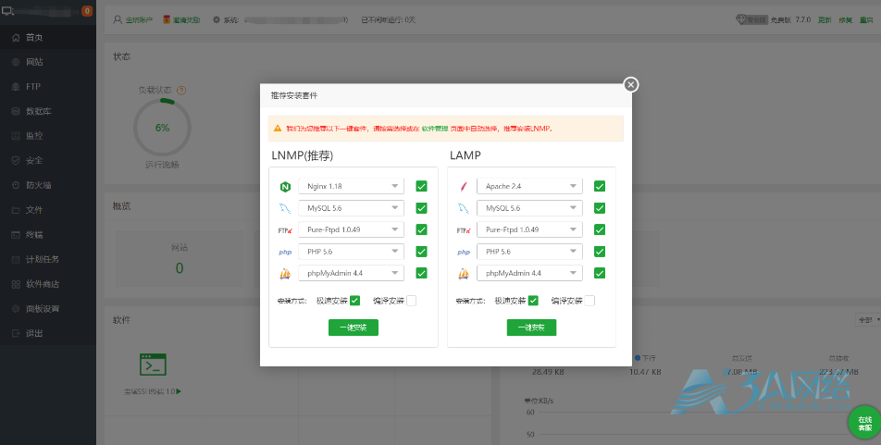Click the warning triangle icon in notice
This screenshot has height=445, width=881.
pos(277,128)
